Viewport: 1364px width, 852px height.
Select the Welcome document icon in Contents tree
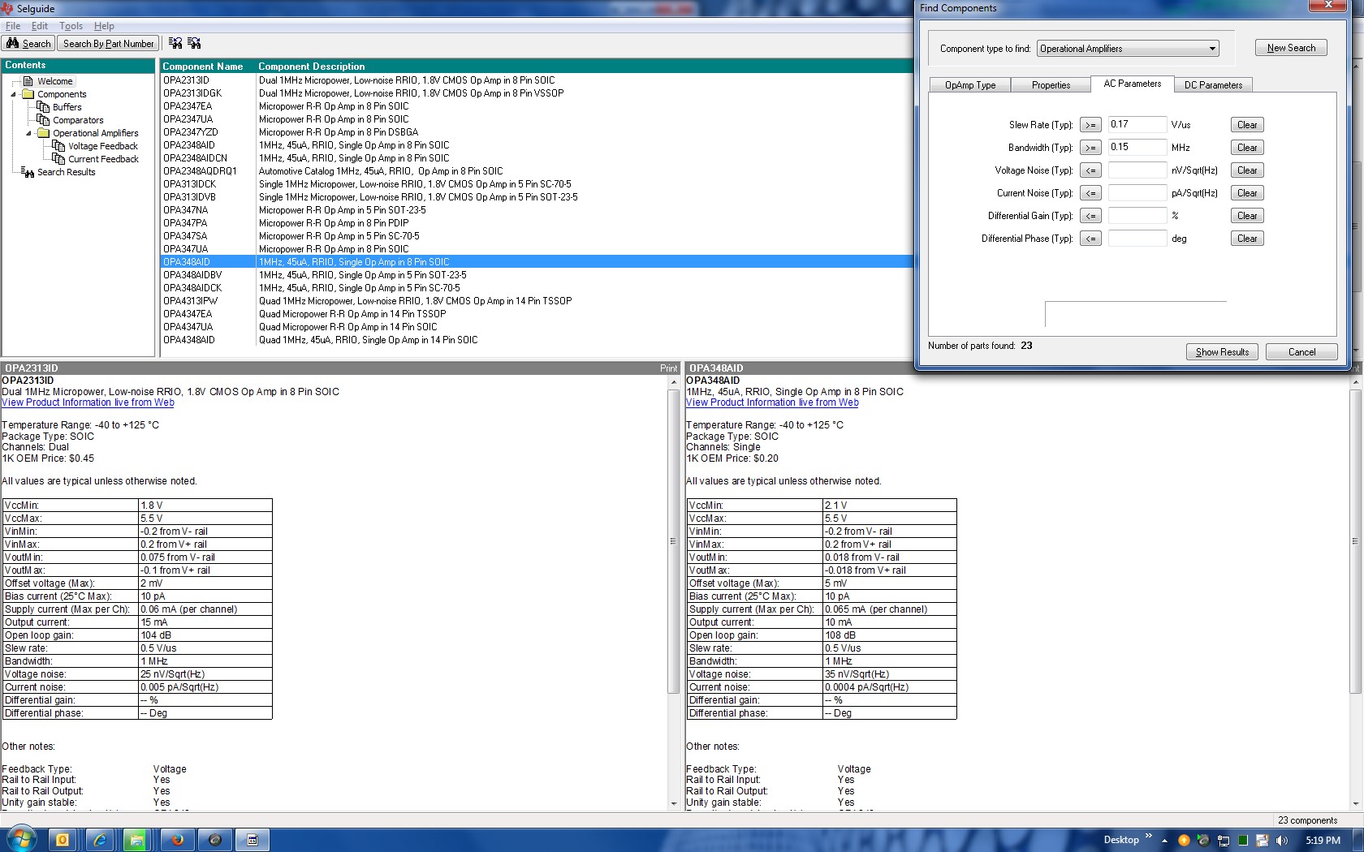point(28,81)
